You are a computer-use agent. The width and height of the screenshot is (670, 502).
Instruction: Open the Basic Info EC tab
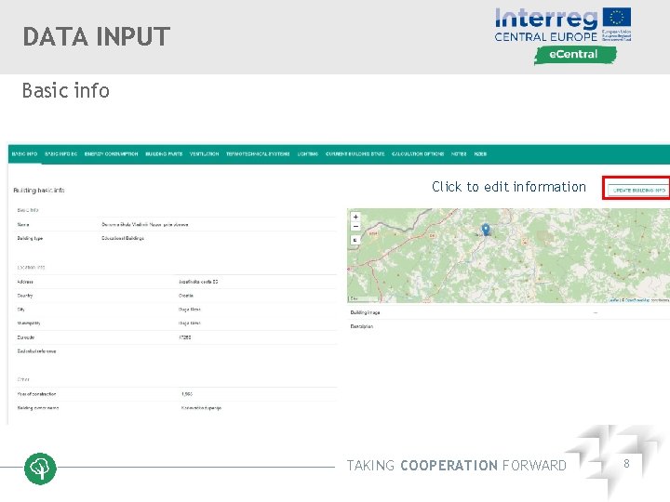60,154
